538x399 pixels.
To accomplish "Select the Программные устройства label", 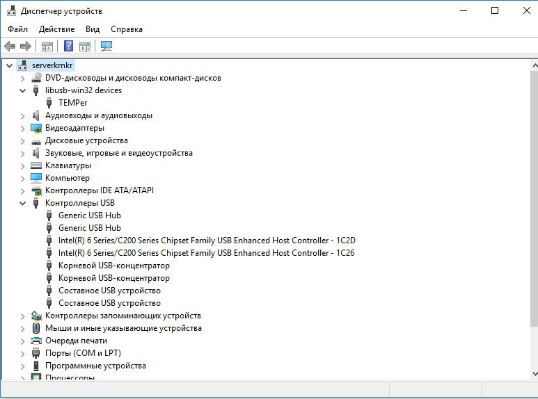I will click(96, 366).
